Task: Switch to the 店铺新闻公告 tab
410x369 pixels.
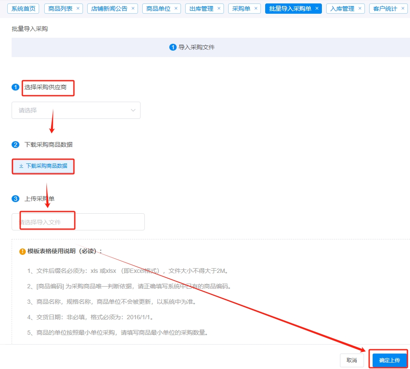Action: click(109, 9)
